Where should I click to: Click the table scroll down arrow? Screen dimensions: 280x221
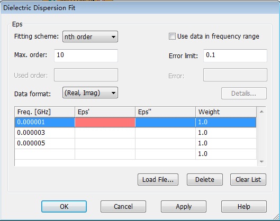[261, 162]
